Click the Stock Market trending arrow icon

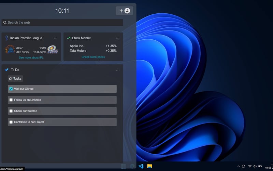(69, 38)
